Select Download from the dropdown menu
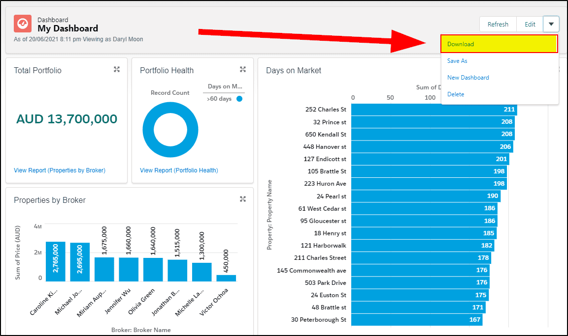 pyautogui.click(x=499, y=44)
